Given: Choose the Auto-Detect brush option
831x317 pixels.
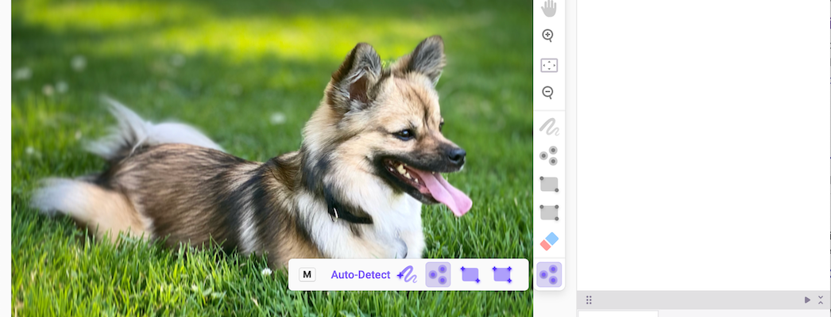Looking at the screenshot, I should (407, 275).
